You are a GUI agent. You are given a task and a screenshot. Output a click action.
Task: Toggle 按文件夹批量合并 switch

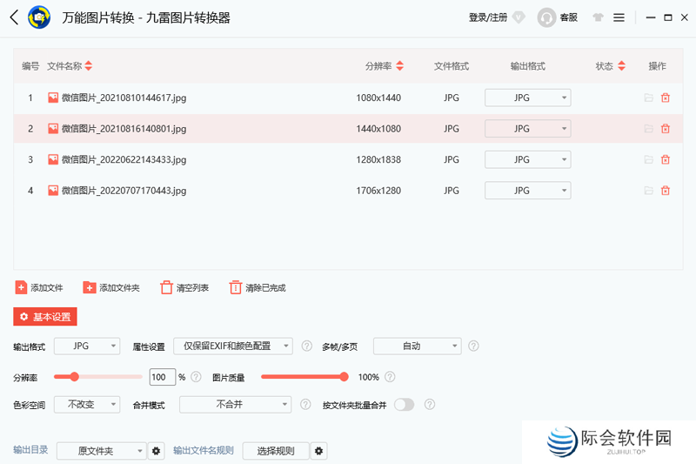(405, 405)
